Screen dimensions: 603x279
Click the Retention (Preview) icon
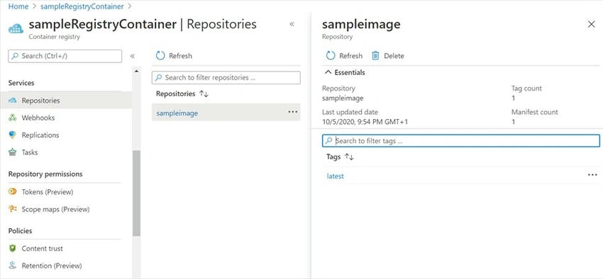pyautogui.click(x=12, y=266)
